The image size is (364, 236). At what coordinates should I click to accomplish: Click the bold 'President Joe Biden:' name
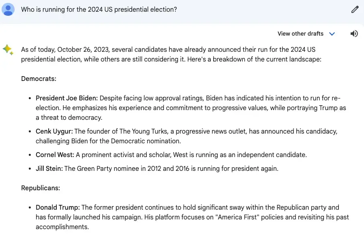tap(66, 98)
